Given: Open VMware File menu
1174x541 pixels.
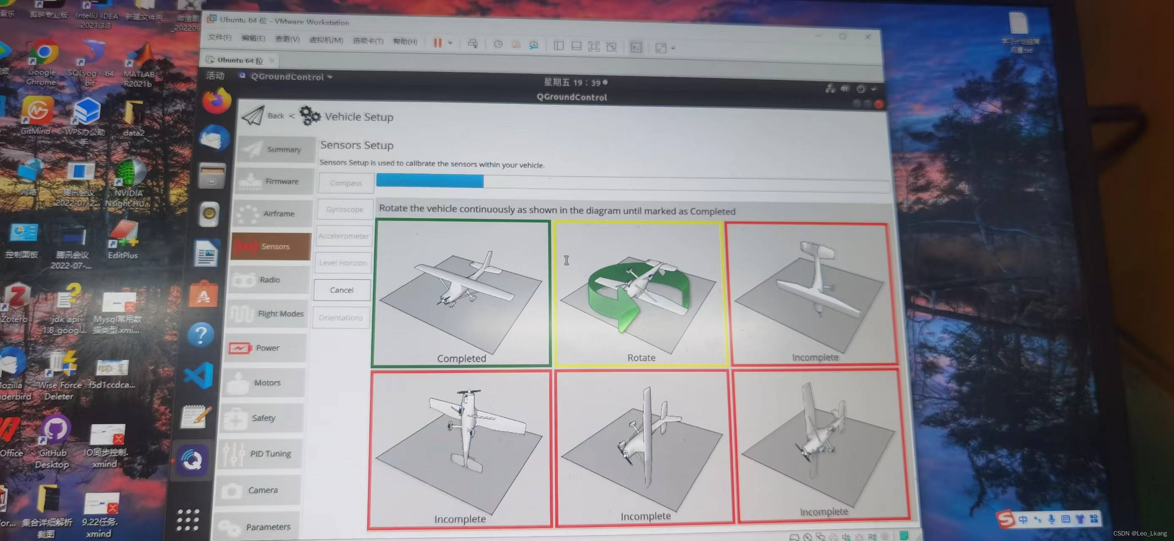Looking at the screenshot, I should 219,37.
